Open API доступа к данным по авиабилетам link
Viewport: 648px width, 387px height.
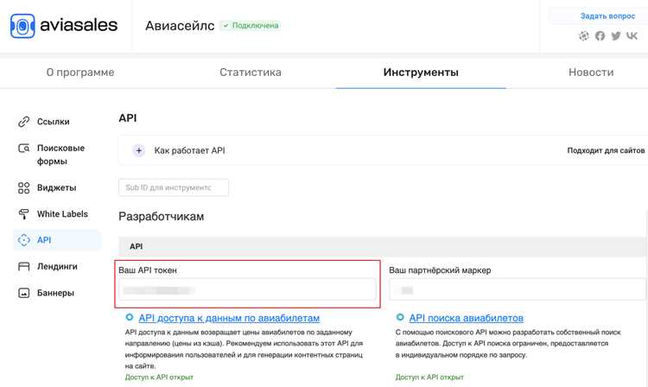[229, 318]
